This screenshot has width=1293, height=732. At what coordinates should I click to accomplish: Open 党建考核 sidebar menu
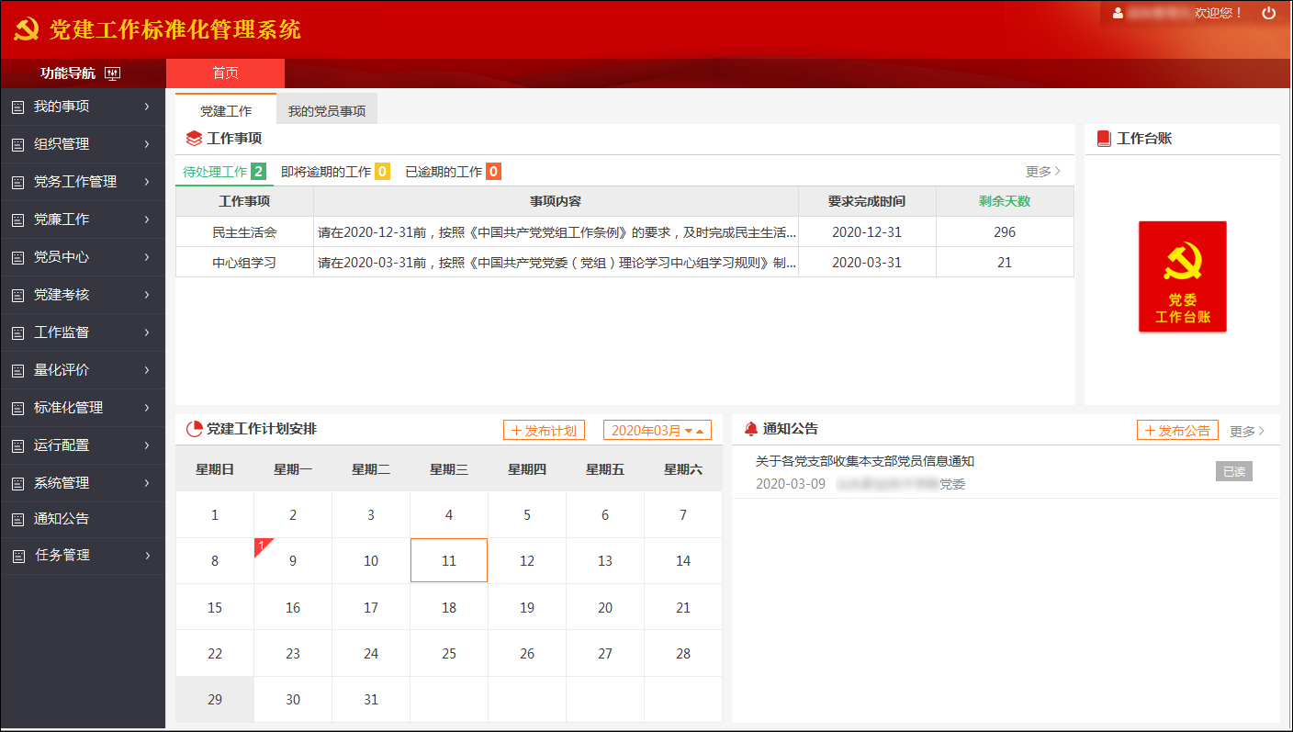[x=83, y=295]
